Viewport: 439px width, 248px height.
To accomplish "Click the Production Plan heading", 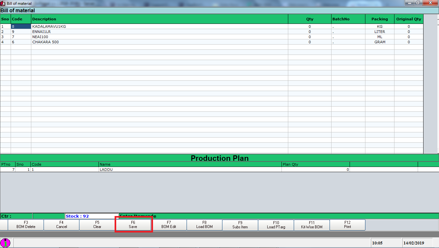I will point(219,158).
